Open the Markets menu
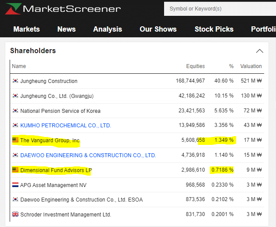The width and height of the screenshot is (276, 227). pyautogui.click(x=26, y=29)
